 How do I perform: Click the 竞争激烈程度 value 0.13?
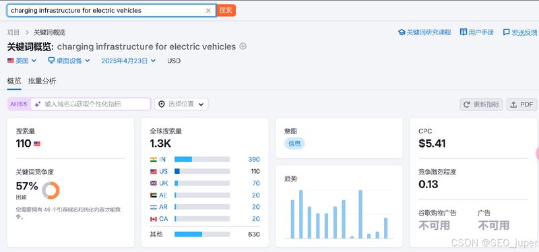tap(429, 184)
